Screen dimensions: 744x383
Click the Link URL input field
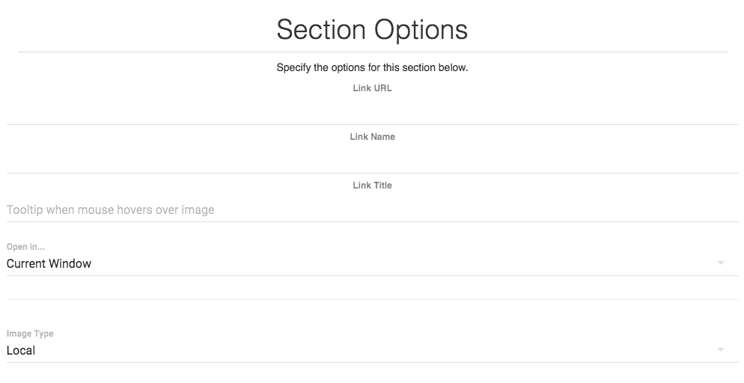coord(372,111)
